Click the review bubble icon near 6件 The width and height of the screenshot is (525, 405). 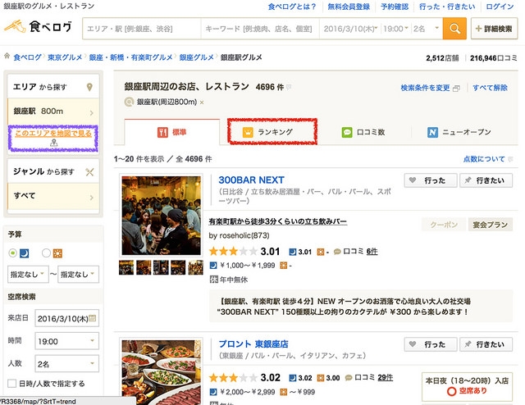click(x=337, y=252)
